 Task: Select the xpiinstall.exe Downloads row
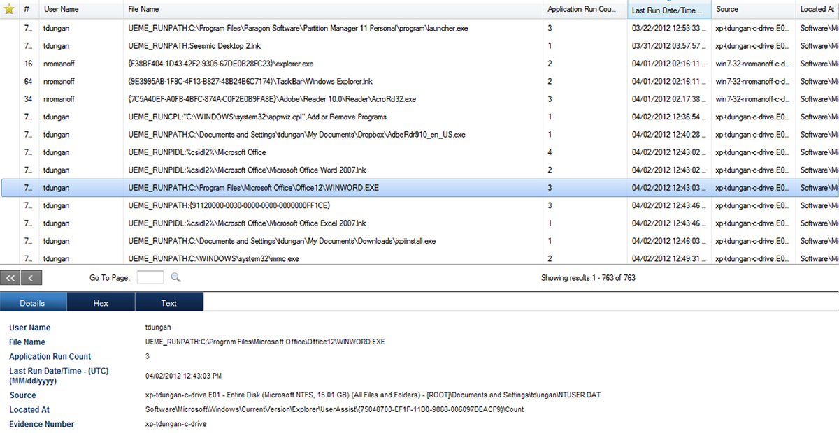tap(280, 240)
